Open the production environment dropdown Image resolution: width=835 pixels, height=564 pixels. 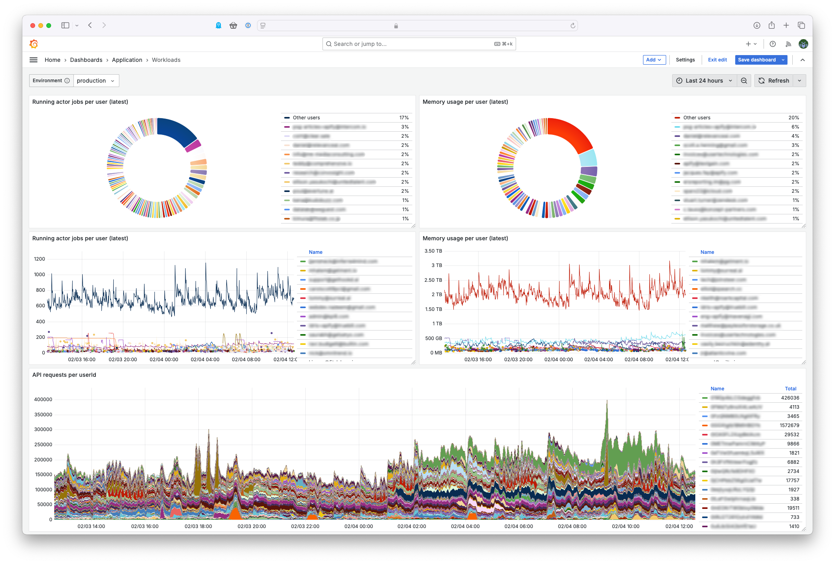point(96,80)
